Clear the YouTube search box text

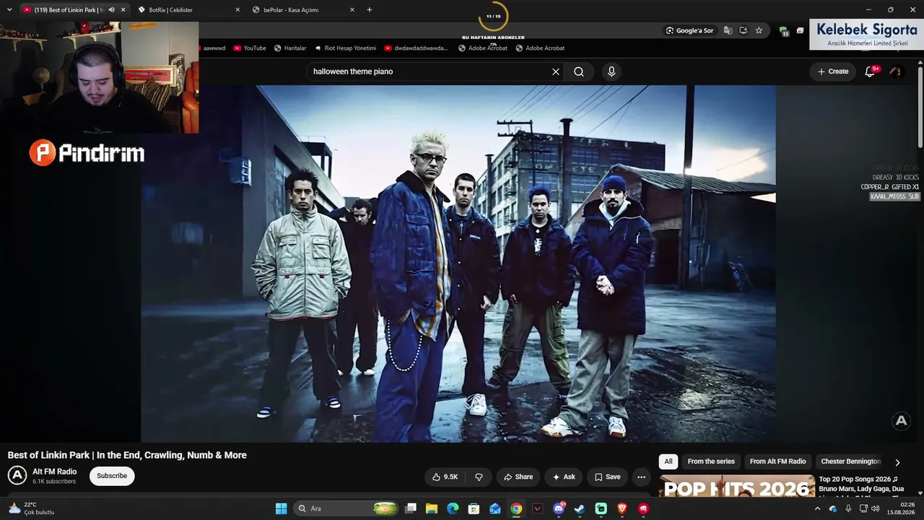(x=556, y=71)
